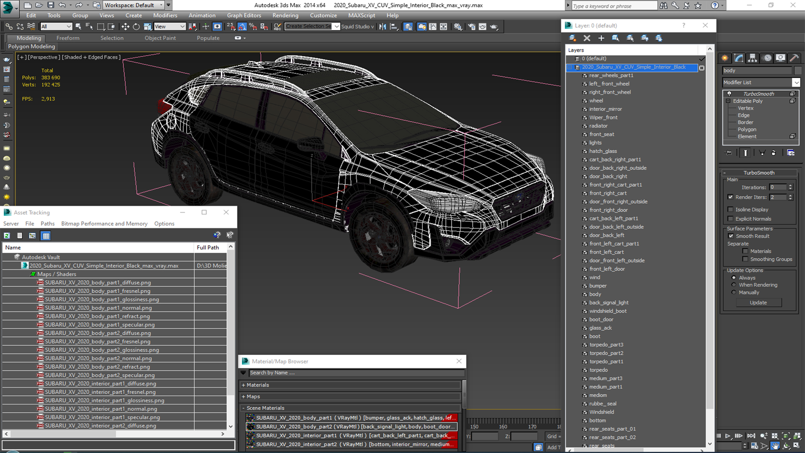805x453 pixels.
Task: Open the selection filter All dropdown
Action: click(x=57, y=26)
